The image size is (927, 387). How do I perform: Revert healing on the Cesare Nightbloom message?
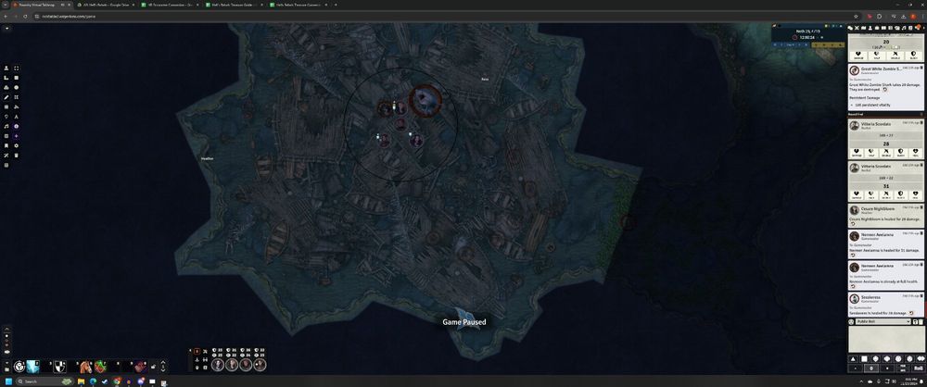coord(853,224)
